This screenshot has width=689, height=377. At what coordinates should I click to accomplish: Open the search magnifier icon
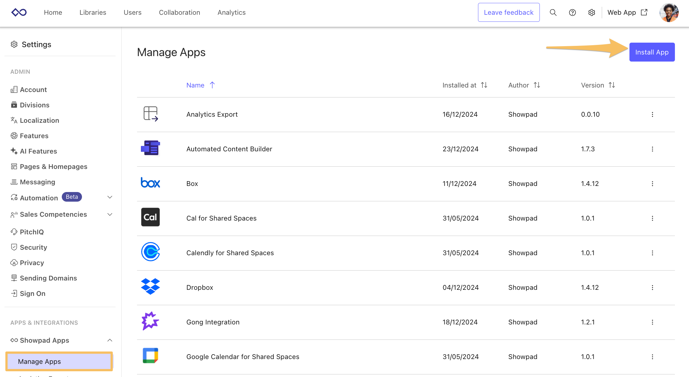553,13
